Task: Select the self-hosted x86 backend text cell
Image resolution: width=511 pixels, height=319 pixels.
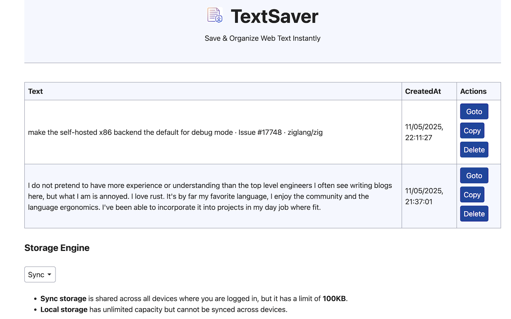Action: (x=213, y=132)
